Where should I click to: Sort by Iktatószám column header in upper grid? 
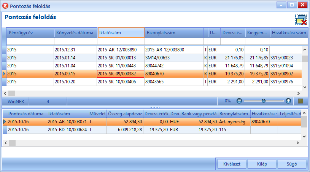(x=121, y=33)
